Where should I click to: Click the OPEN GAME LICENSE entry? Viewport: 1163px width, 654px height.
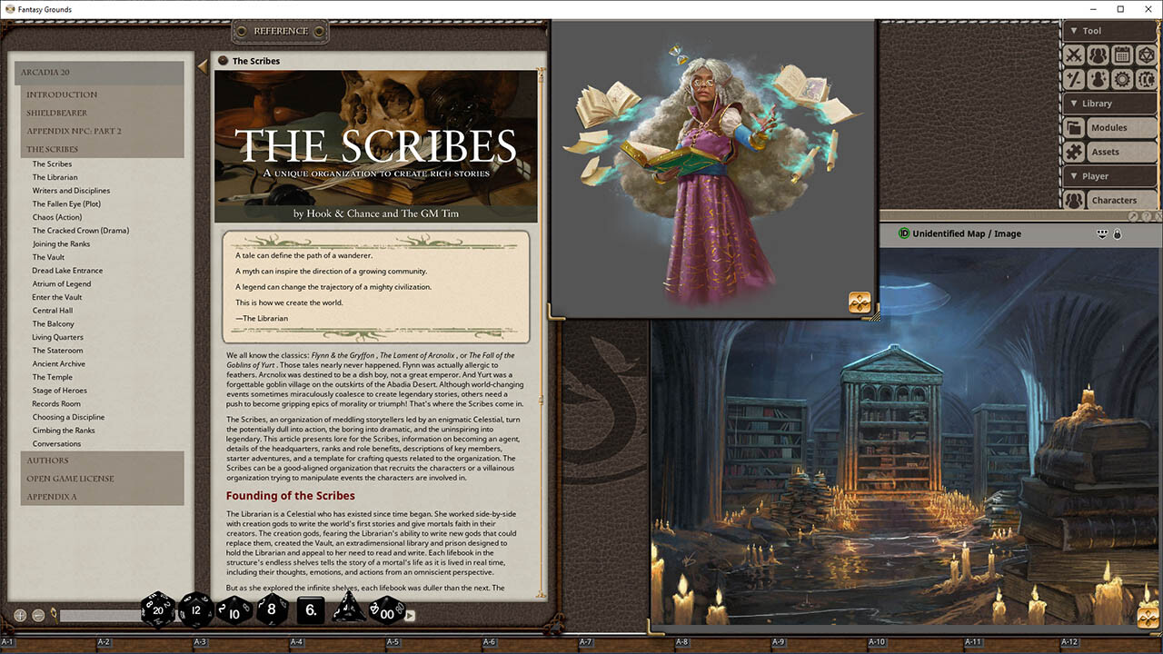pyautogui.click(x=73, y=479)
